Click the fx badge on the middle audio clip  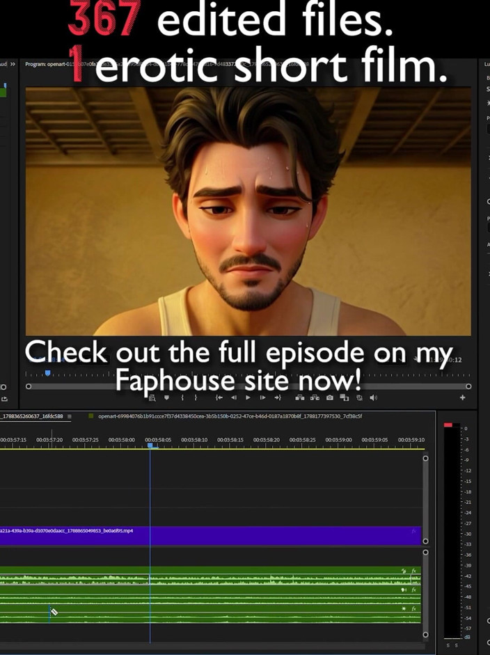click(x=414, y=590)
